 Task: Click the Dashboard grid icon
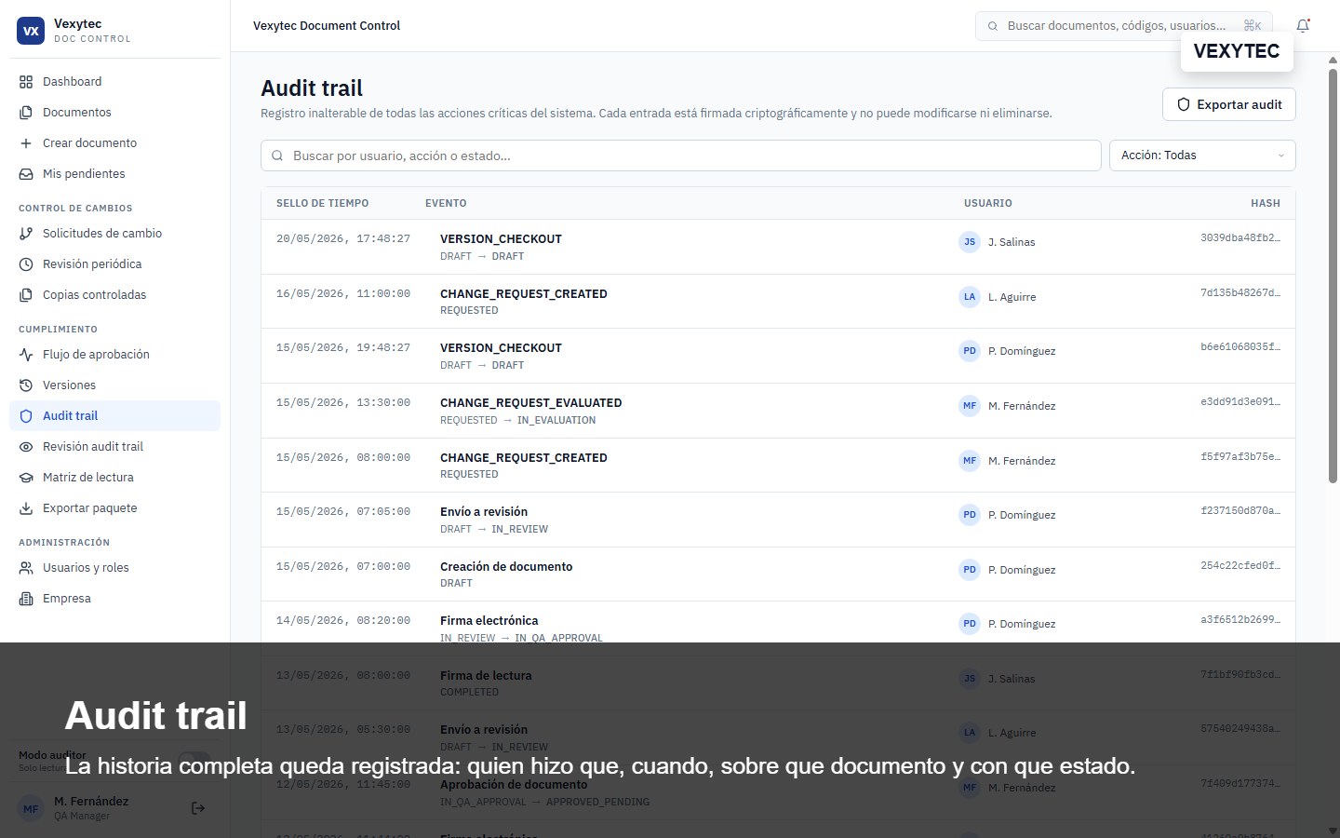coord(26,82)
